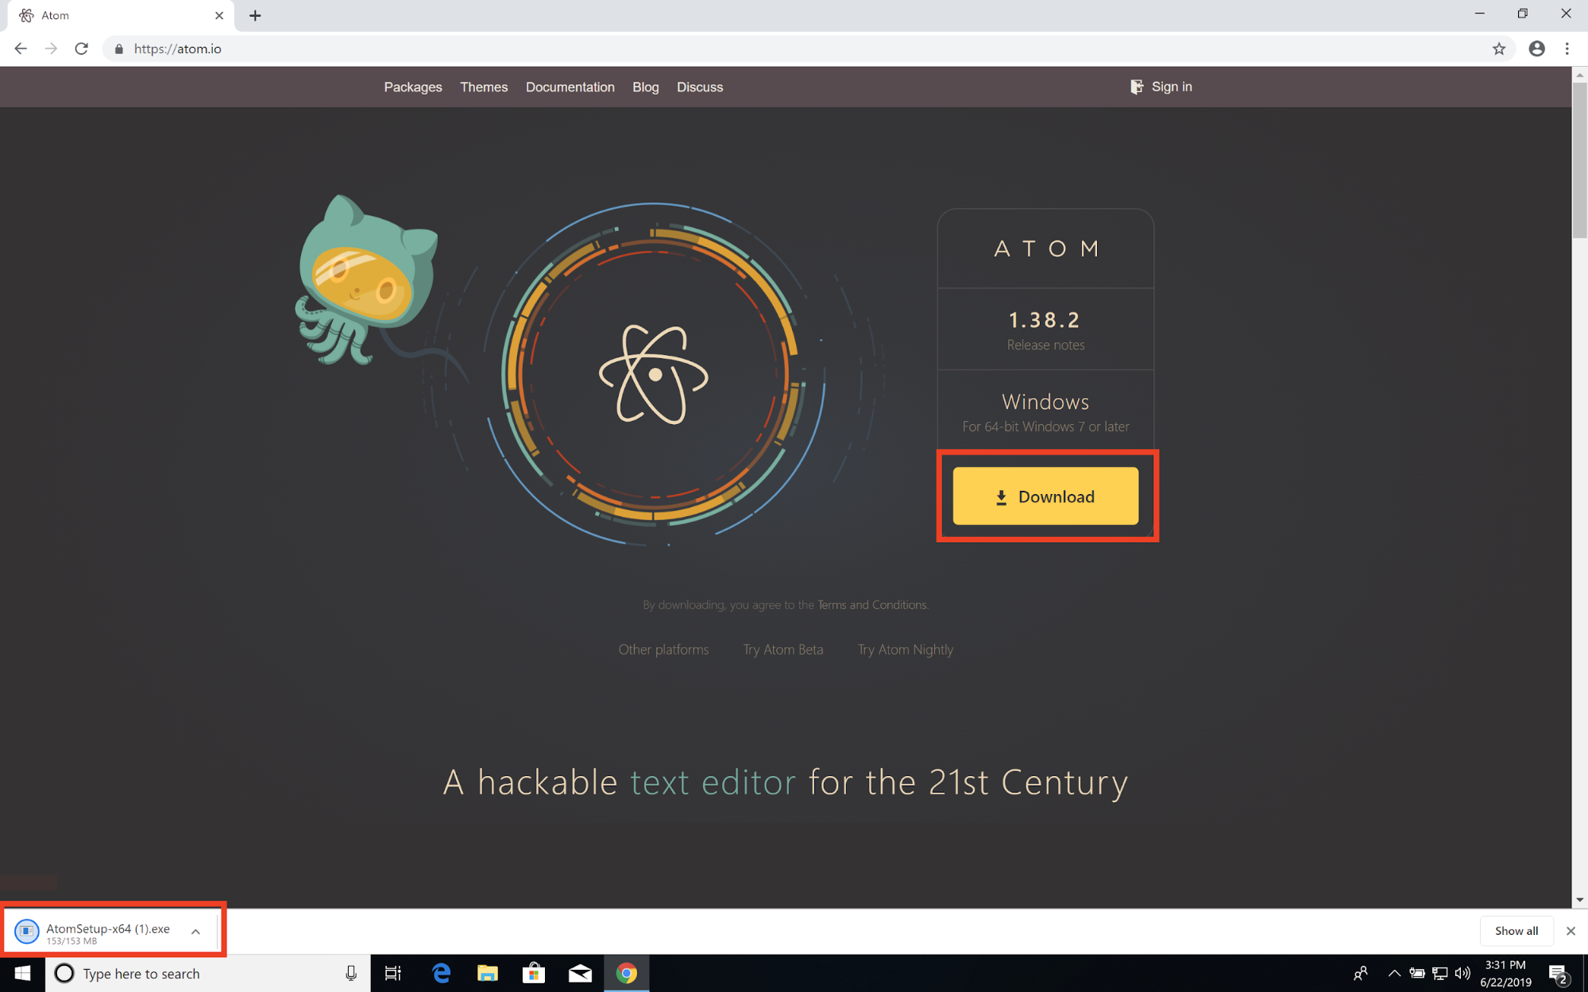
Task: Toggle the notification center open
Action: pos(1559,973)
